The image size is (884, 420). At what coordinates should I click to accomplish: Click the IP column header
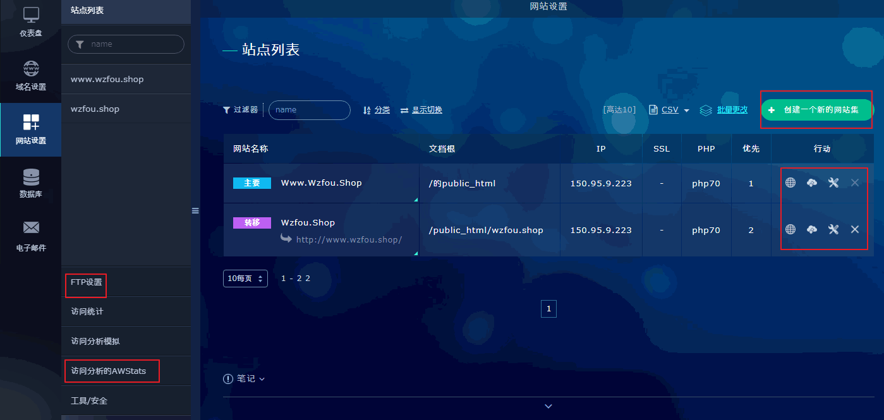tap(601, 149)
